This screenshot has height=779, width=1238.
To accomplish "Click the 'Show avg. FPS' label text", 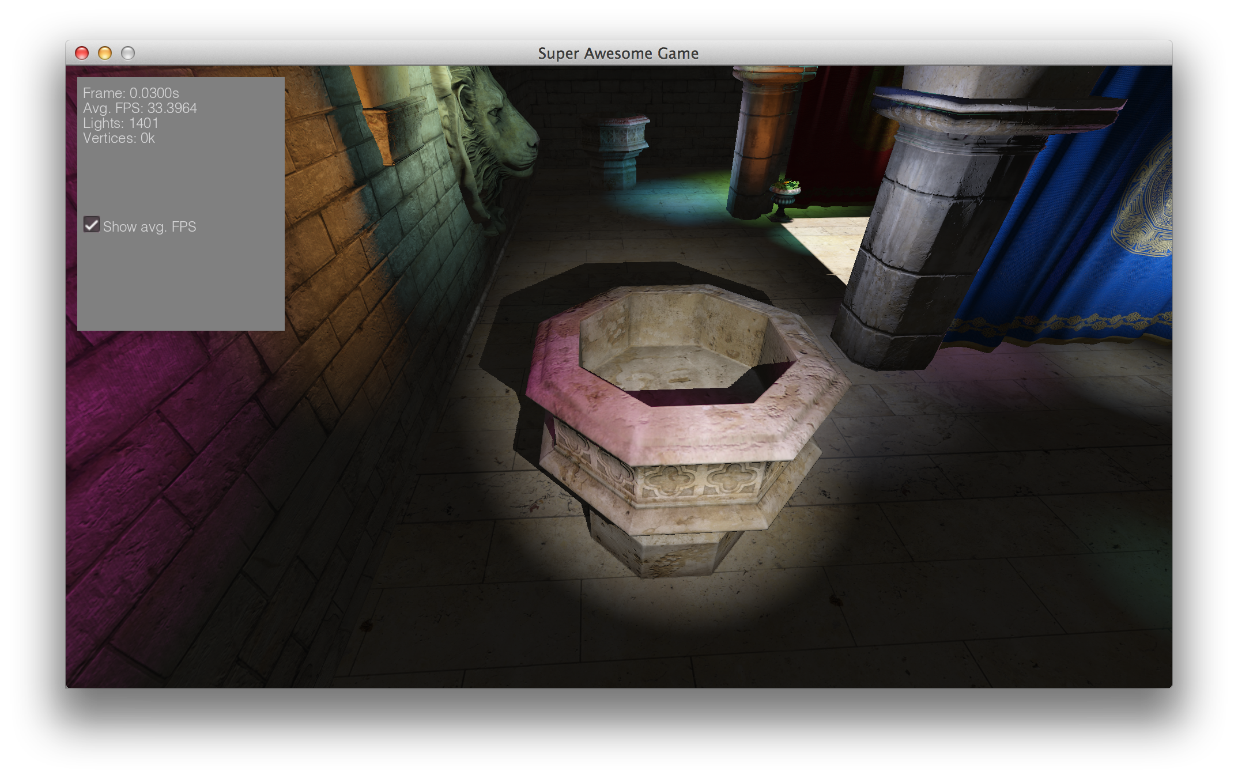I will point(149,227).
